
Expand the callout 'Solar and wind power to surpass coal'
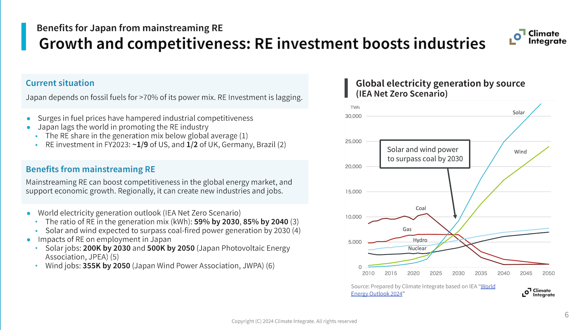coord(425,154)
